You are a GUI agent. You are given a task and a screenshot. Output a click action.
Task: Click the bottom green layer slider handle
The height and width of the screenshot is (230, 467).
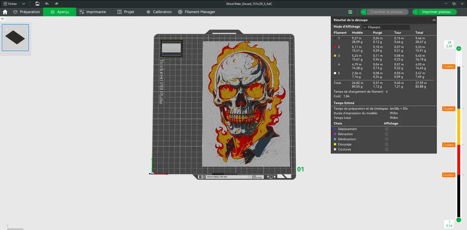459,220
